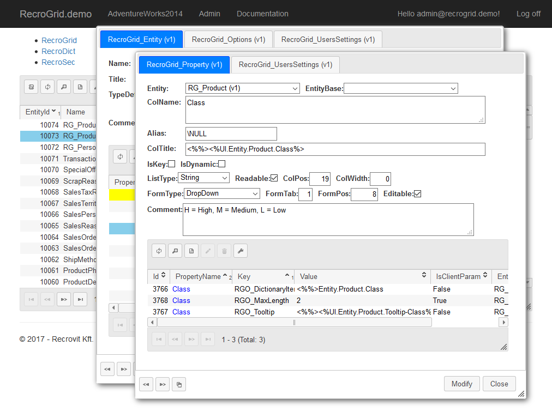Click the copy record icon beside the dialog navigation arrows
The width and height of the screenshot is (552, 418).
tap(179, 384)
